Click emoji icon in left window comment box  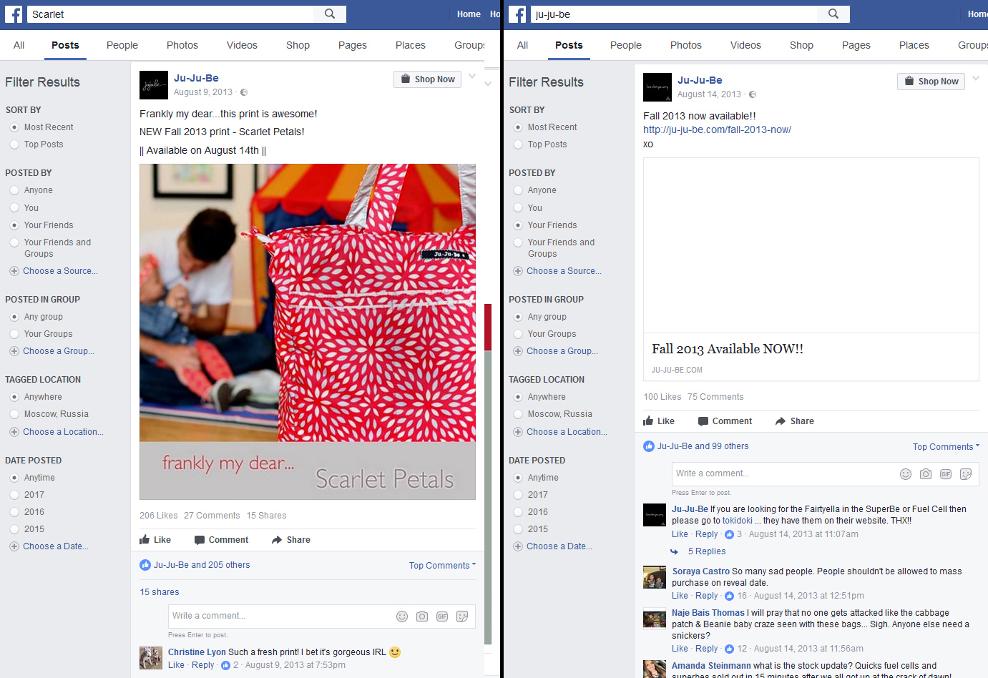pyautogui.click(x=402, y=616)
